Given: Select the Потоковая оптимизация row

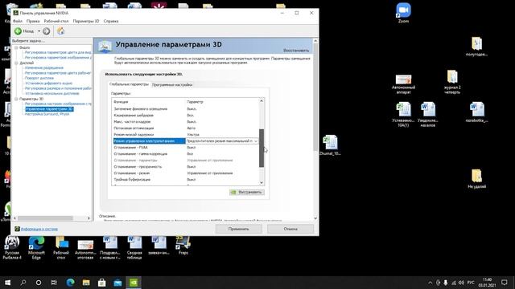Looking at the screenshot, I should [x=185, y=128].
